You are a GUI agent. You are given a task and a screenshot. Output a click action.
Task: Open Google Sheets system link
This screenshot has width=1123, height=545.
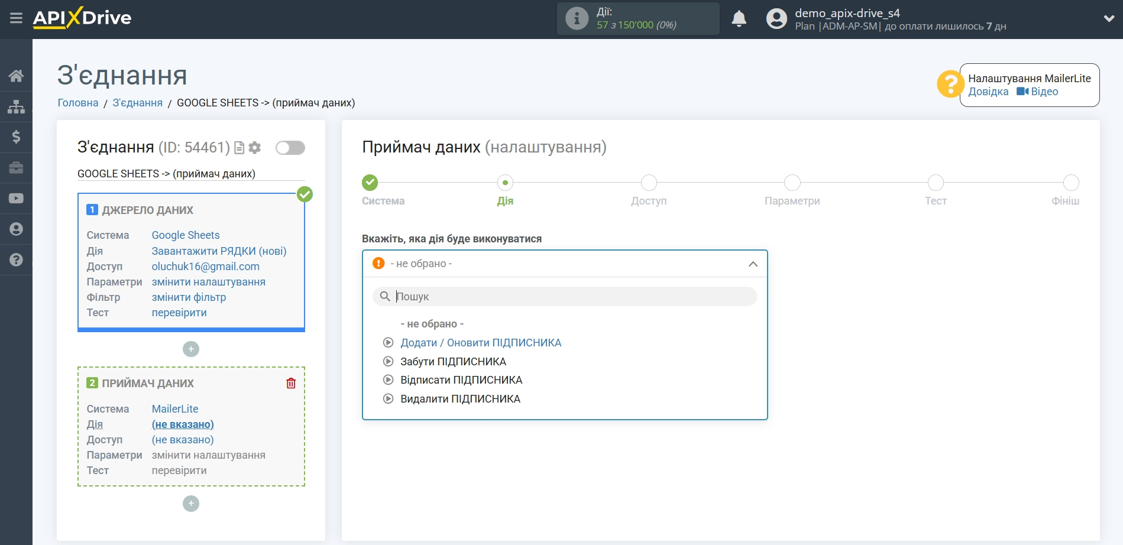point(186,235)
